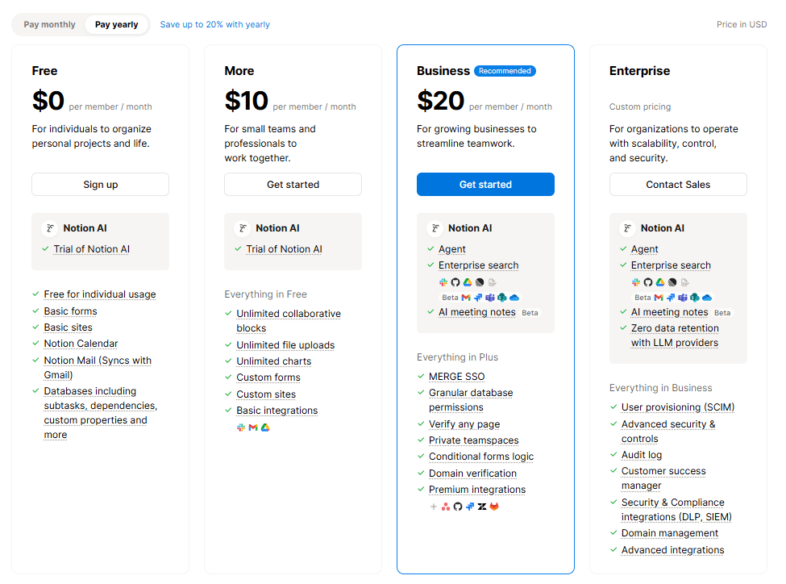
Task: Open the Unlimited file uploads feature link
Action: point(285,345)
